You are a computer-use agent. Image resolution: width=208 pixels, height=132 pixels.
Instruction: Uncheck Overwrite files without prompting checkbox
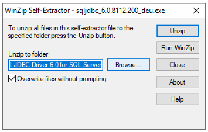[x=12, y=79]
